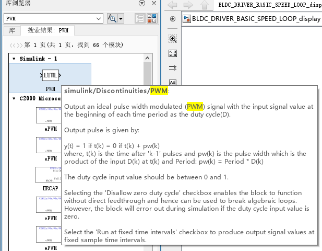The width and height of the screenshot is (322, 251).
Task: Click the model icon beside the breadcrumb
Action: click(187, 19)
